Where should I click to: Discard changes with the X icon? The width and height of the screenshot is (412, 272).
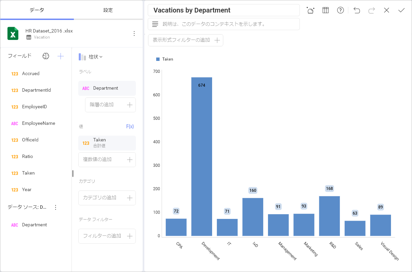pyautogui.click(x=387, y=10)
